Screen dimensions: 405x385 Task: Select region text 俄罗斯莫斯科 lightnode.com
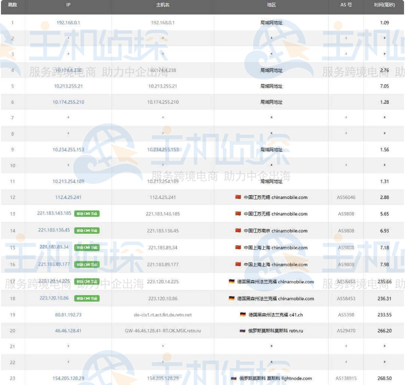pyautogui.click(x=276, y=378)
